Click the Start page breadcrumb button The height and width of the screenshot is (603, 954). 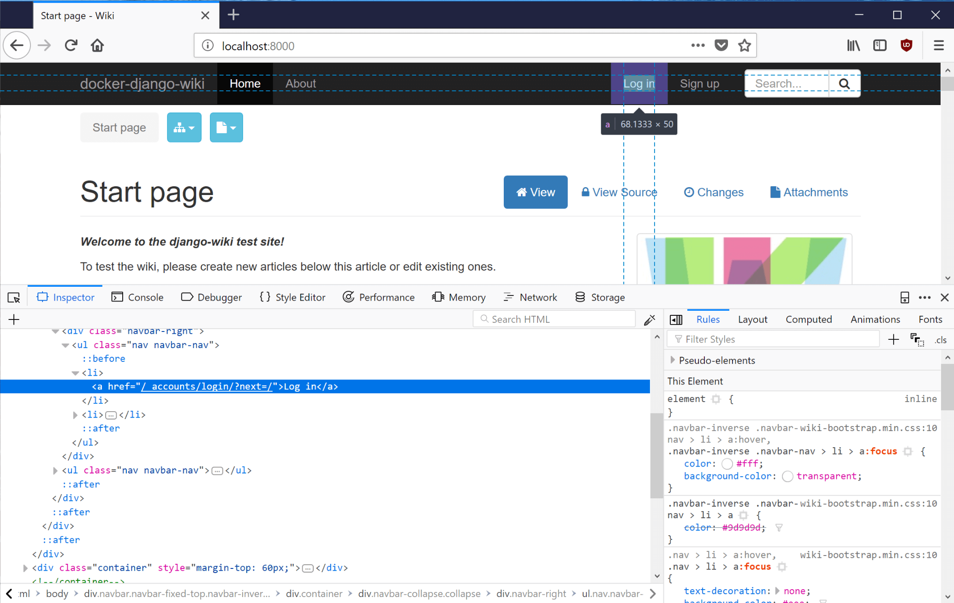[x=119, y=127]
